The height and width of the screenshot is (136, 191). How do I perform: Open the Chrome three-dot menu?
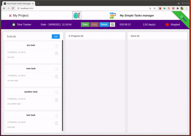point(187,8)
